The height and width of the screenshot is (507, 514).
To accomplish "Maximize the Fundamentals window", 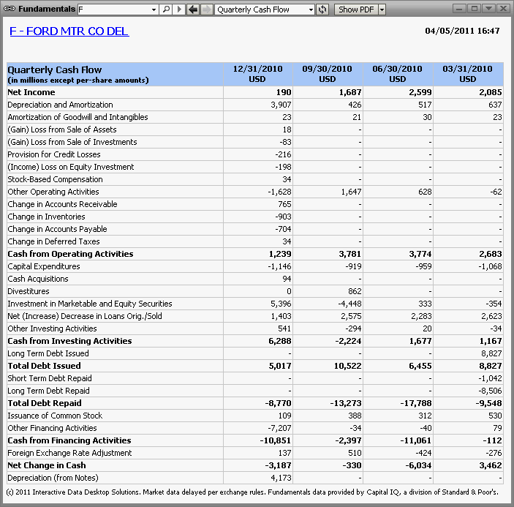I will [x=474, y=9].
